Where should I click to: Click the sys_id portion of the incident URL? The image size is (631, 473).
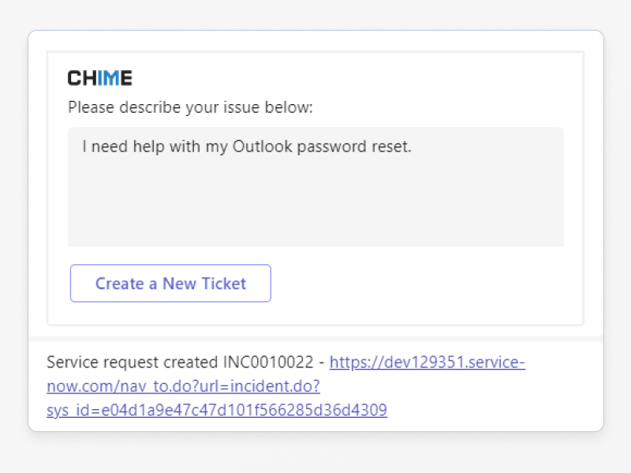[x=217, y=410]
